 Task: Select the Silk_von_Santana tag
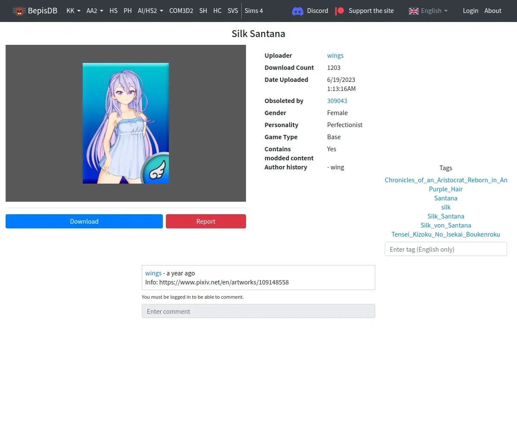pos(446,225)
